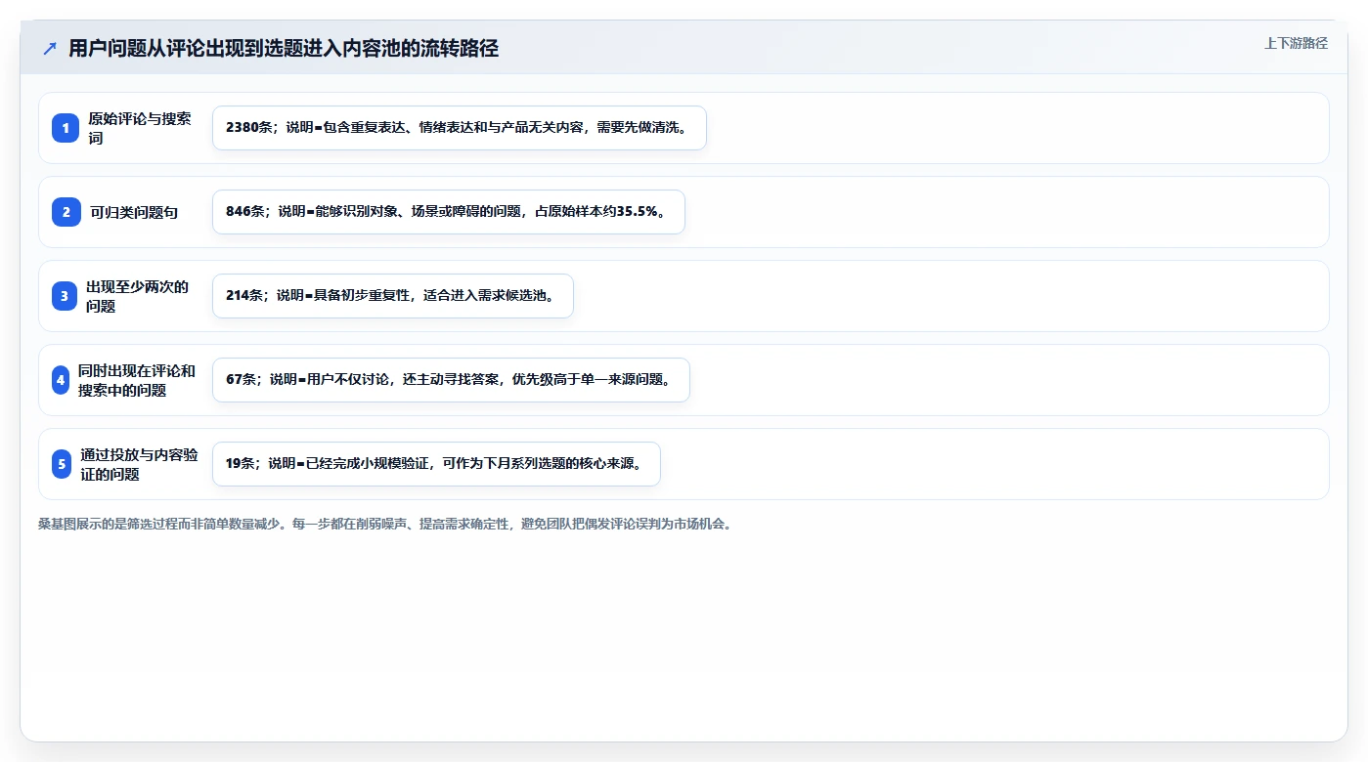Click the 846条 description box
Image resolution: width=1368 pixels, height=762 pixels.
point(449,212)
